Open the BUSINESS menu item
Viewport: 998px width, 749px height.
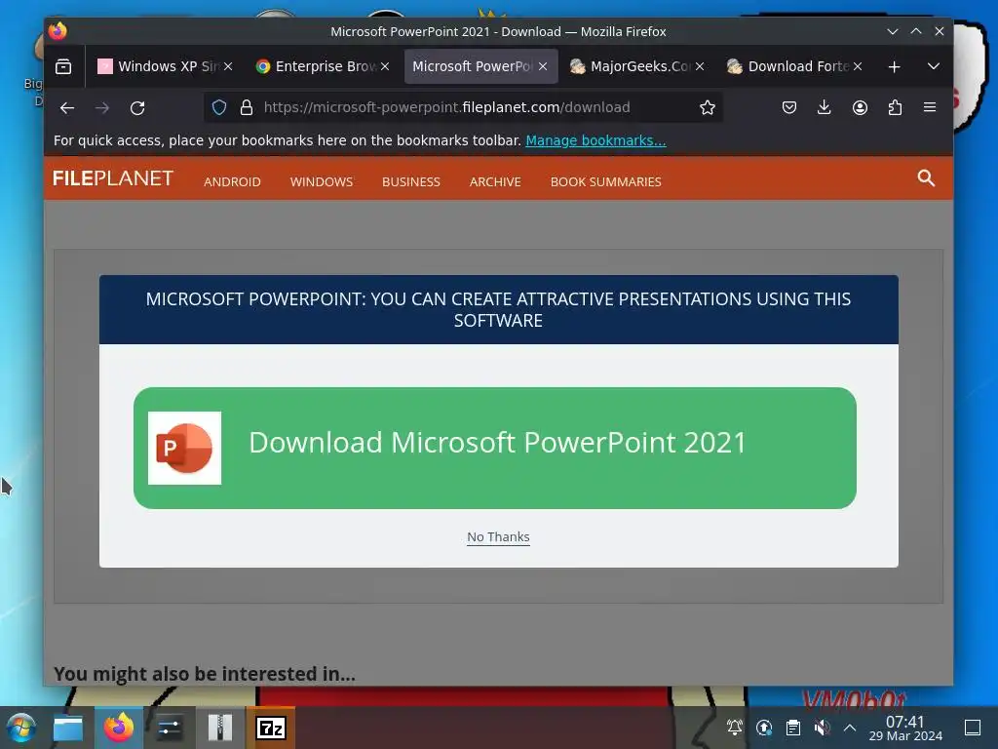[411, 182]
